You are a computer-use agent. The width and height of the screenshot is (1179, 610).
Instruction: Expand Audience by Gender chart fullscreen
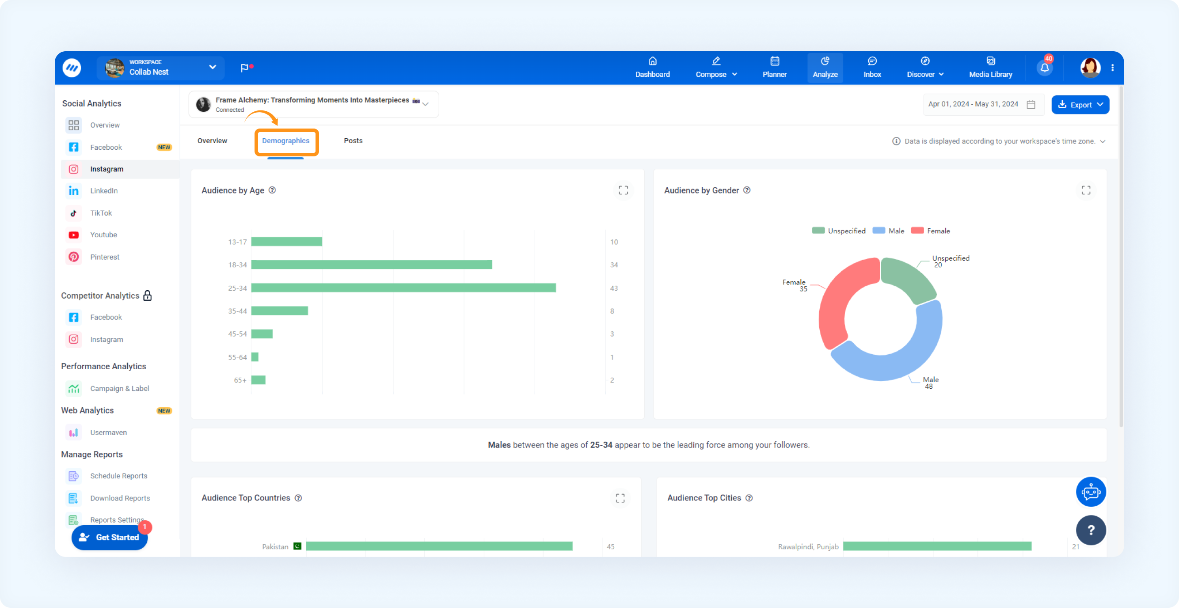1086,190
